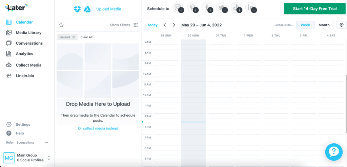Open Media Library section
This screenshot has width=347, height=167.
[x=28, y=33]
